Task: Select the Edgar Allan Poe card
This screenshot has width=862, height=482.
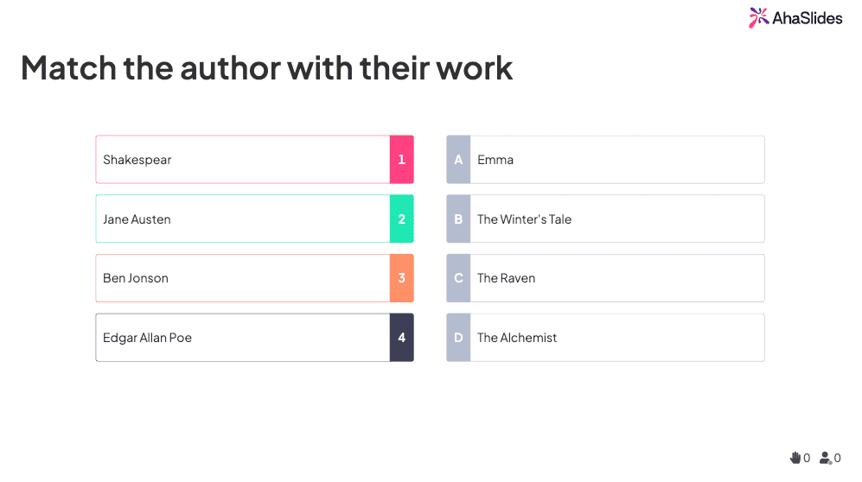Action: (x=254, y=338)
